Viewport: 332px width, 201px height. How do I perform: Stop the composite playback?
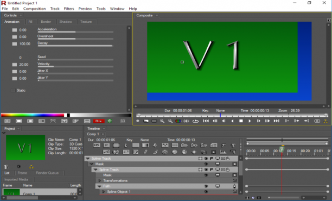click(x=241, y=121)
